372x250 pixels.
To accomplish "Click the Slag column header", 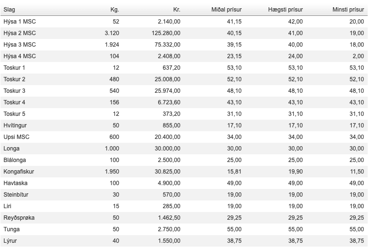I will coord(9,10).
